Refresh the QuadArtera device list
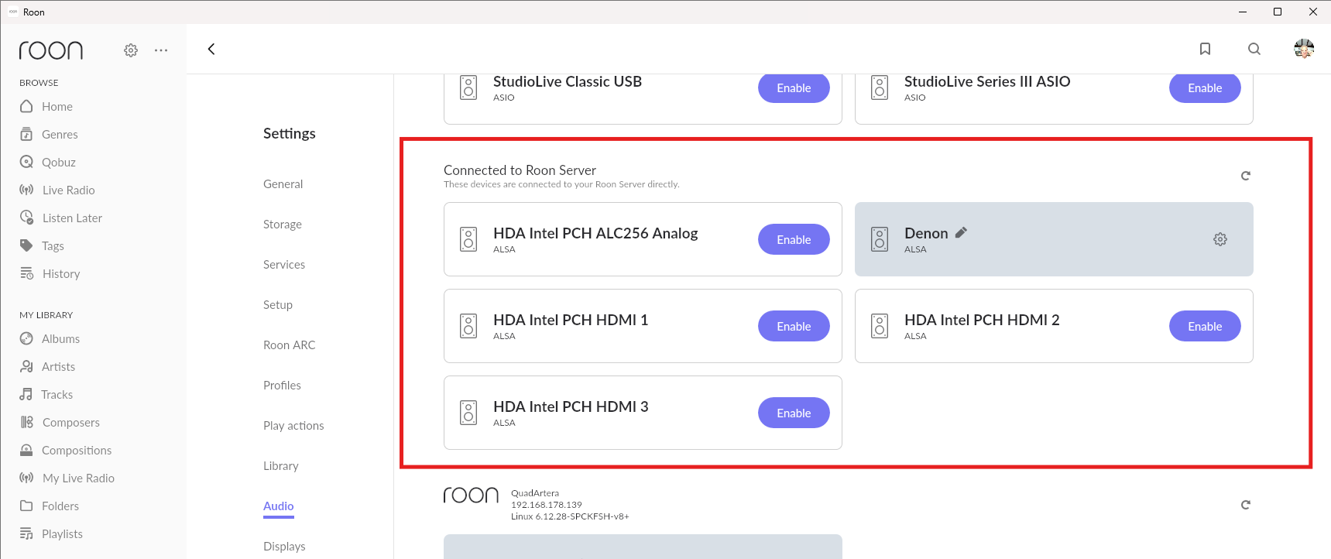The image size is (1331, 559). click(x=1246, y=505)
